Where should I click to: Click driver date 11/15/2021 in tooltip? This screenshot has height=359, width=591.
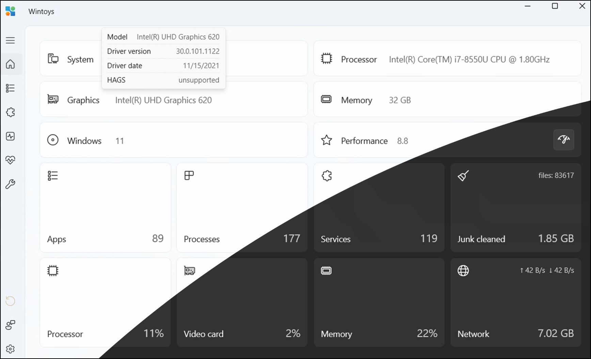click(x=201, y=66)
